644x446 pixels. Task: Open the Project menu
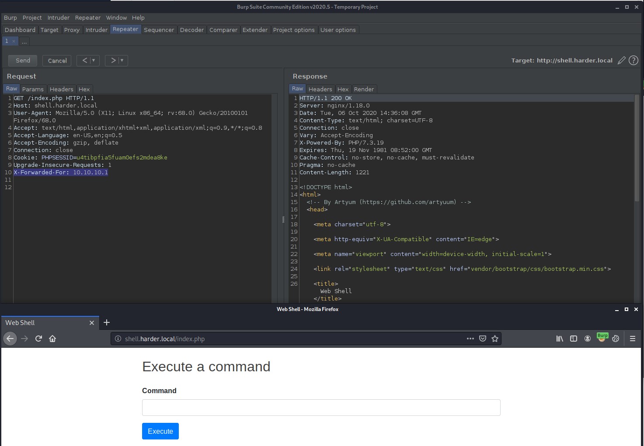pyautogui.click(x=32, y=17)
